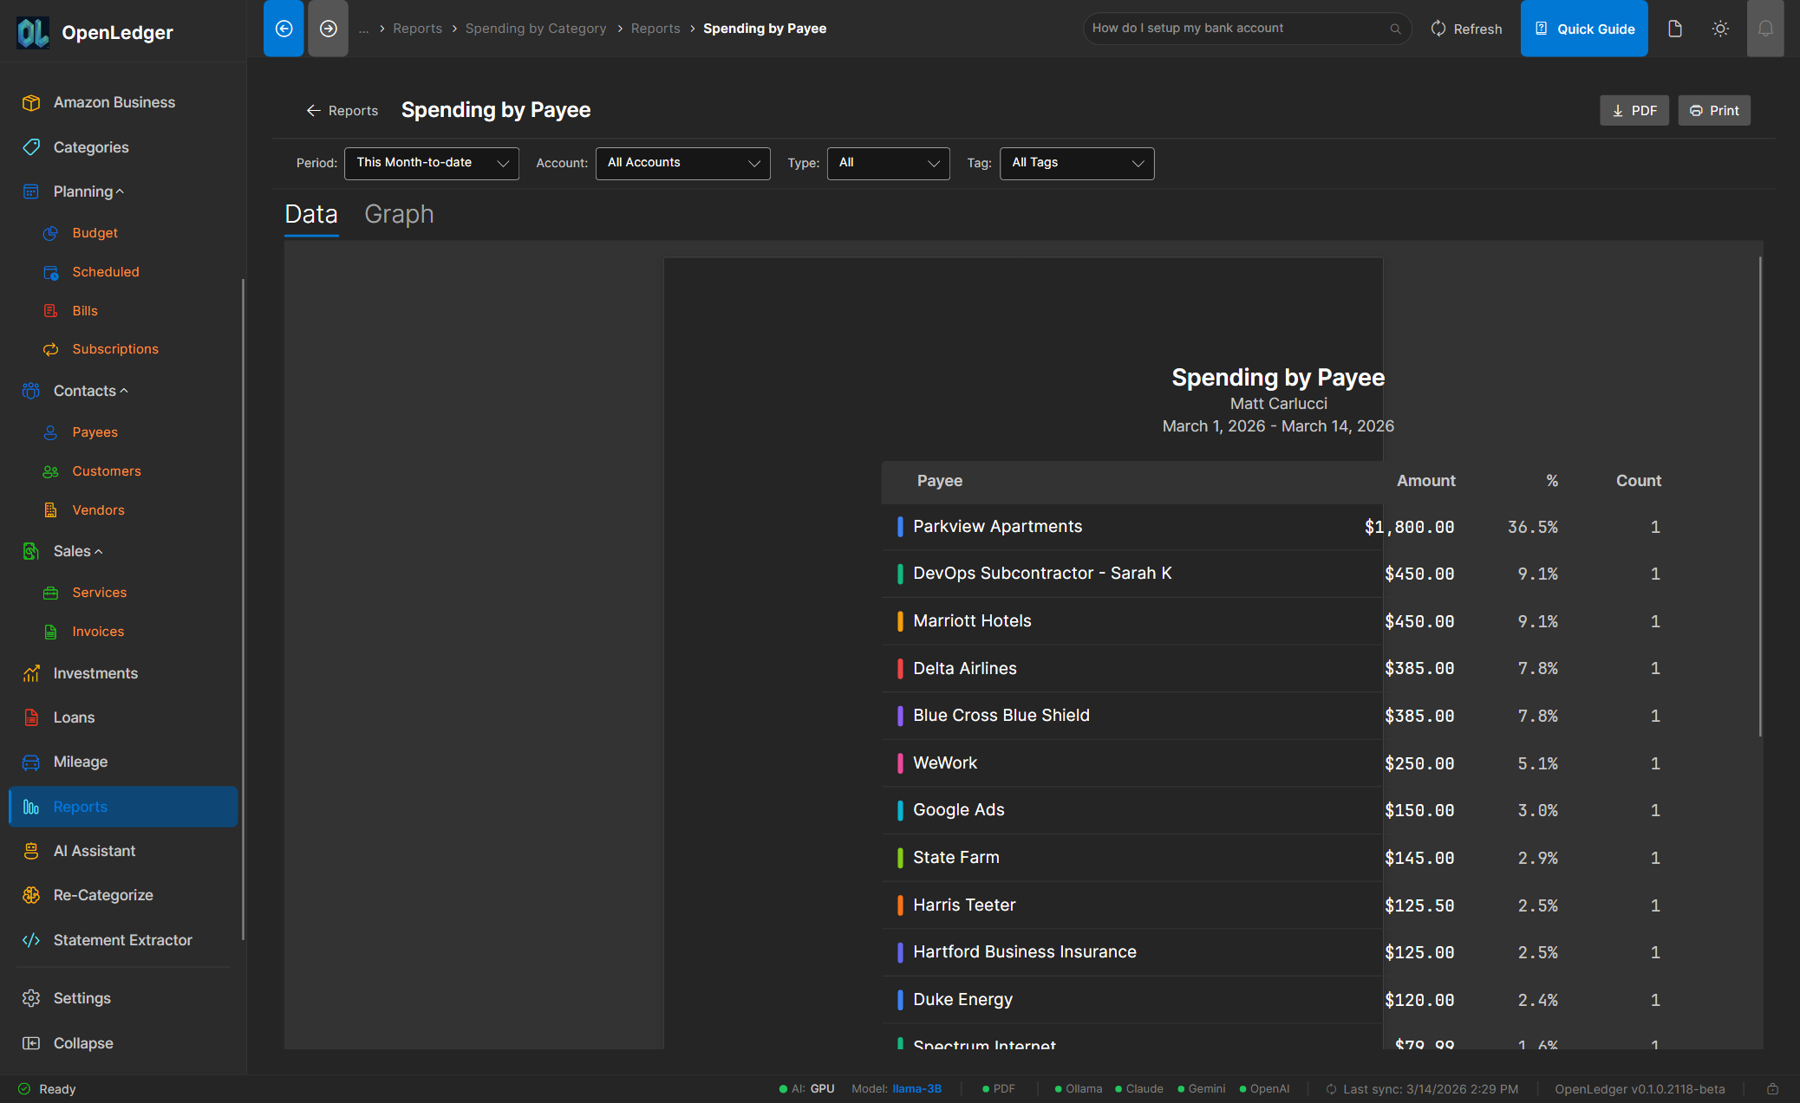1800x1103 pixels.
Task: Select the Subscriptions icon in sidebar
Action: pyautogui.click(x=51, y=349)
